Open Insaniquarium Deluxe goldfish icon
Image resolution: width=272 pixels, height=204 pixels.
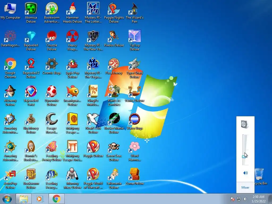click(72, 95)
